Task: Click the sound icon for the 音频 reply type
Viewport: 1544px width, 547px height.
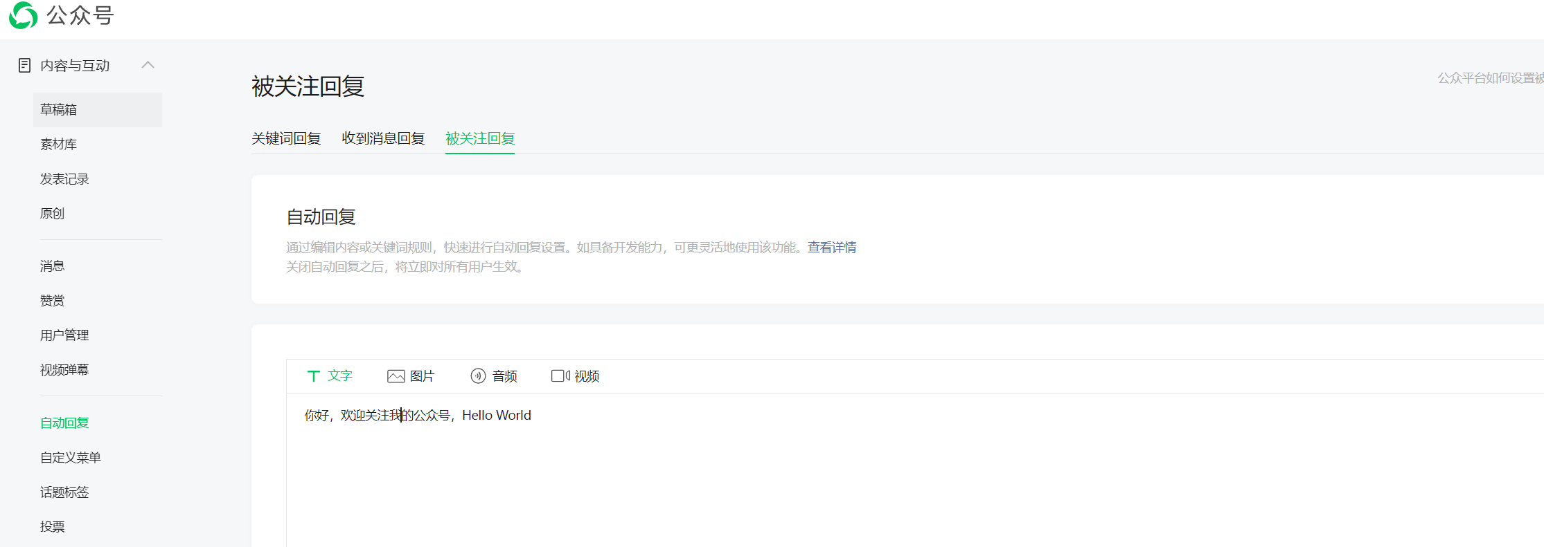Action: [478, 376]
